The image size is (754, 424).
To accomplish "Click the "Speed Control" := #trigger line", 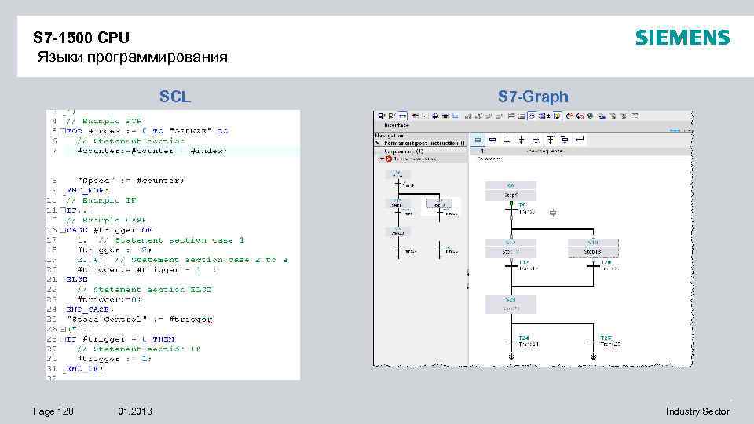I will pyautogui.click(x=140, y=320).
